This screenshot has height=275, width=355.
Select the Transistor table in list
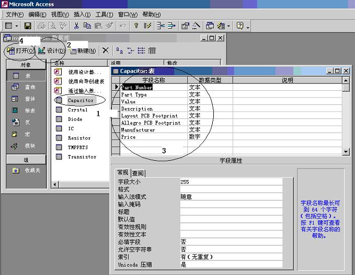(x=82, y=157)
